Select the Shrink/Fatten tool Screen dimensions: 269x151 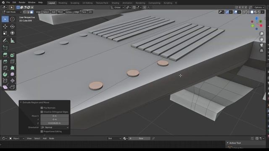(x=12, y=81)
